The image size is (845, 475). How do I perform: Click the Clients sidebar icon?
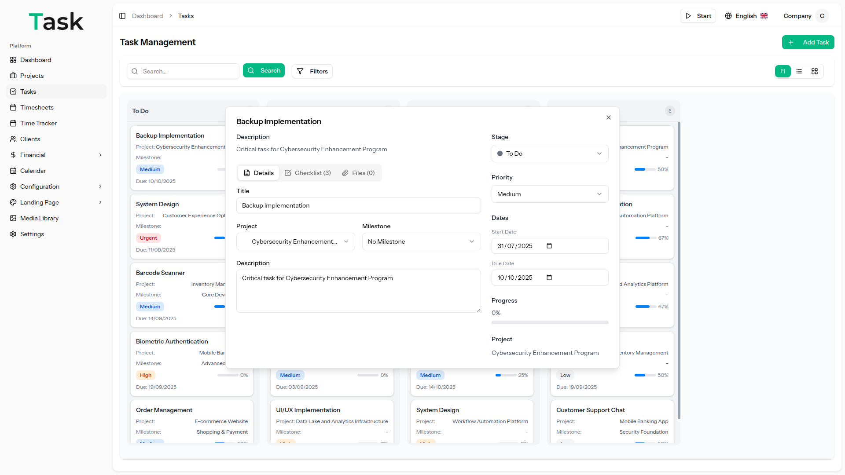(x=13, y=139)
